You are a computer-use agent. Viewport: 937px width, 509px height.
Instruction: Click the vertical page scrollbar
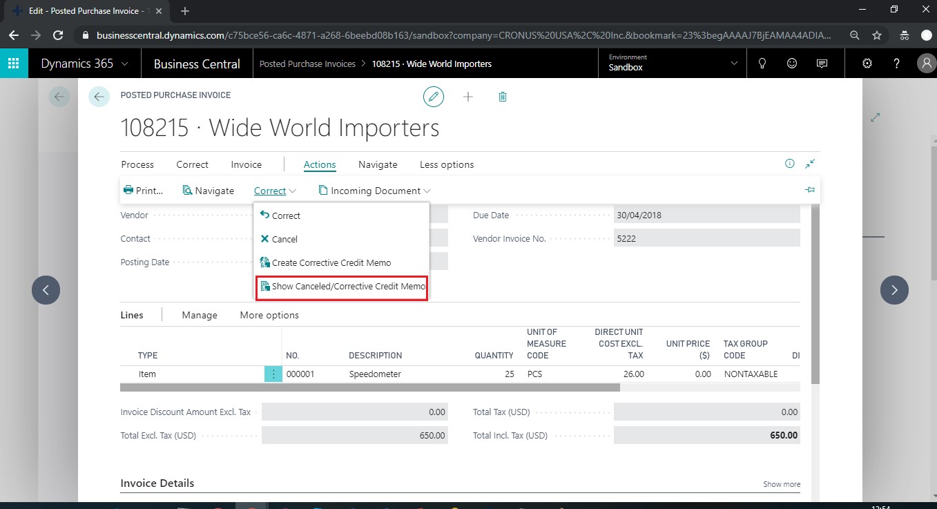(x=815, y=294)
